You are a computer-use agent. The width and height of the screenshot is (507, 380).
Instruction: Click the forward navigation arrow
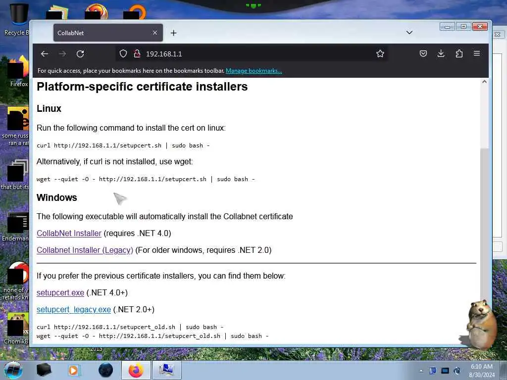62,53
